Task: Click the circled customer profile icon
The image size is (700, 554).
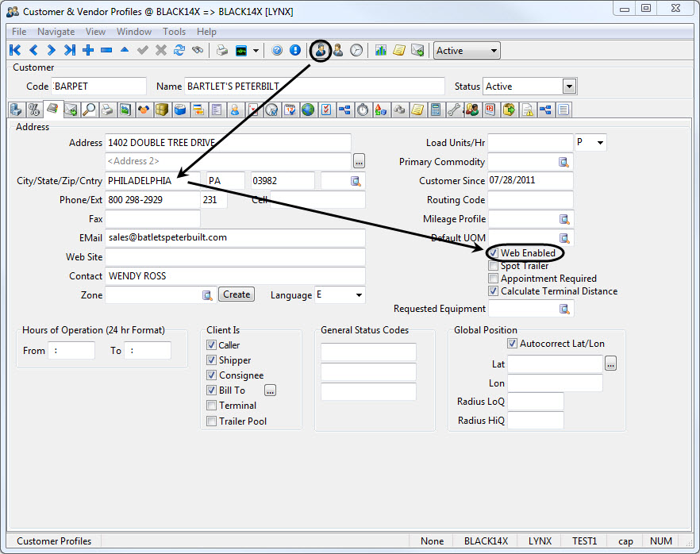Action: 321,50
